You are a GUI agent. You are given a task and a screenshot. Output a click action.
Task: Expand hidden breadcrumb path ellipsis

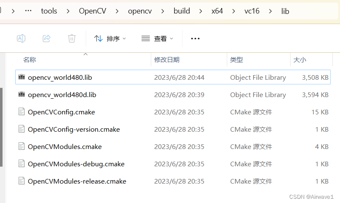click(28, 11)
